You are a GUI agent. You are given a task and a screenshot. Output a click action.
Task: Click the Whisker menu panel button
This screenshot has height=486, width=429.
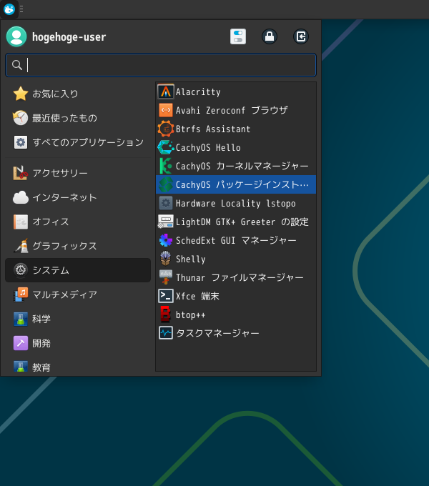[x=9, y=9]
